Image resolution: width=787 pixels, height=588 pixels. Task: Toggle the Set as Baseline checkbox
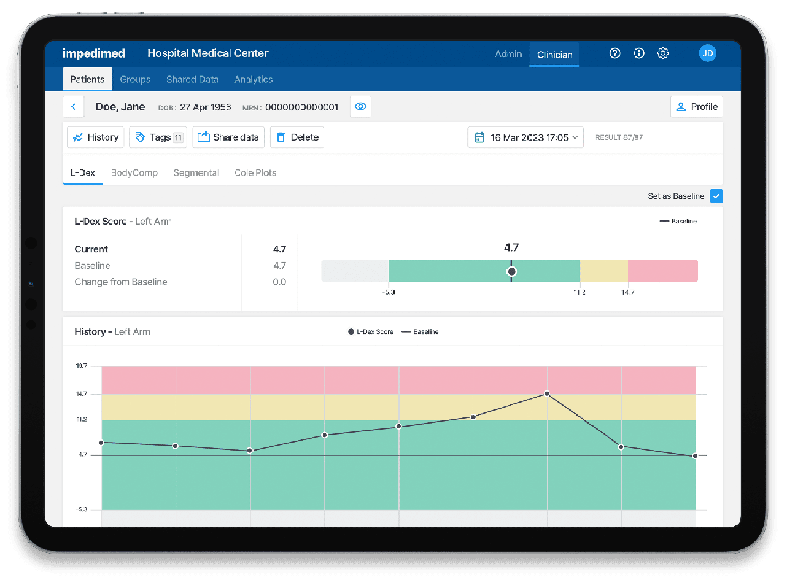[716, 196]
